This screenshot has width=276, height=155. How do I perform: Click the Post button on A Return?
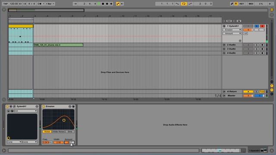coord(262,92)
